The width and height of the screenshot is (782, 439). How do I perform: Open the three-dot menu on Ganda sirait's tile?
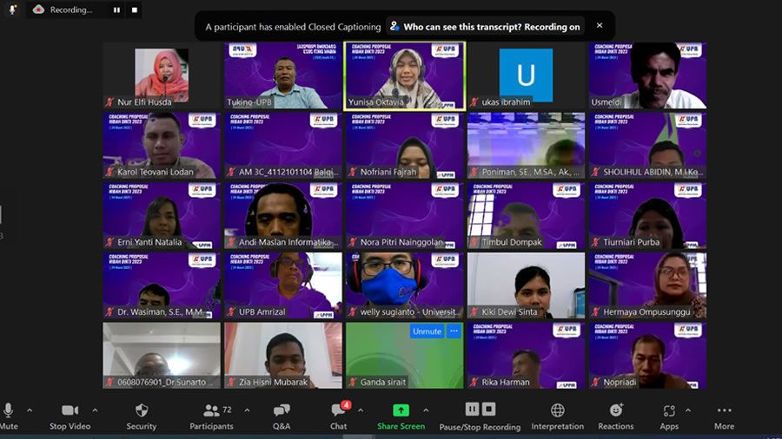click(x=454, y=331)
